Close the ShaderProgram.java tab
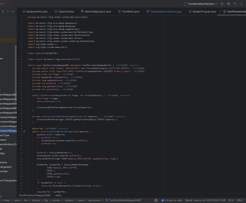The height and width of the screenshot is (203, 246). [220, 12]
